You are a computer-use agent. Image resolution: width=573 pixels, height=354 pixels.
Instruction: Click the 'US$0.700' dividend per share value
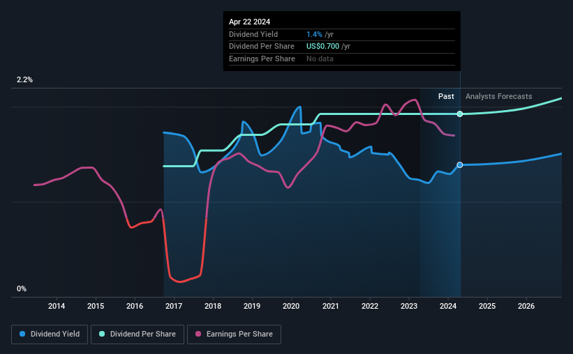pyautogui.click(x=322, y=47)
